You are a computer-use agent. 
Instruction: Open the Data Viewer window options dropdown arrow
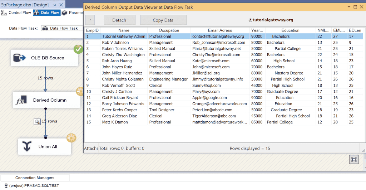pos(349,7)
